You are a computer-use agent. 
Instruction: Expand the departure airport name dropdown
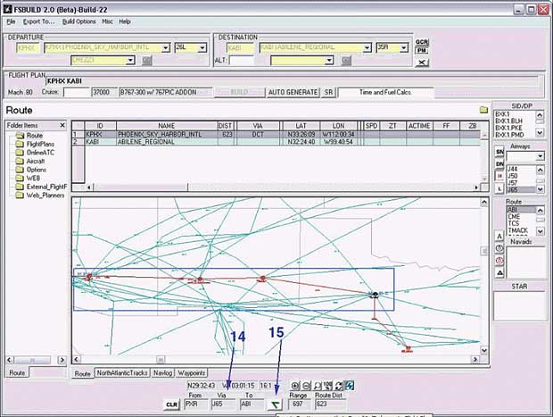coord(166,47)
